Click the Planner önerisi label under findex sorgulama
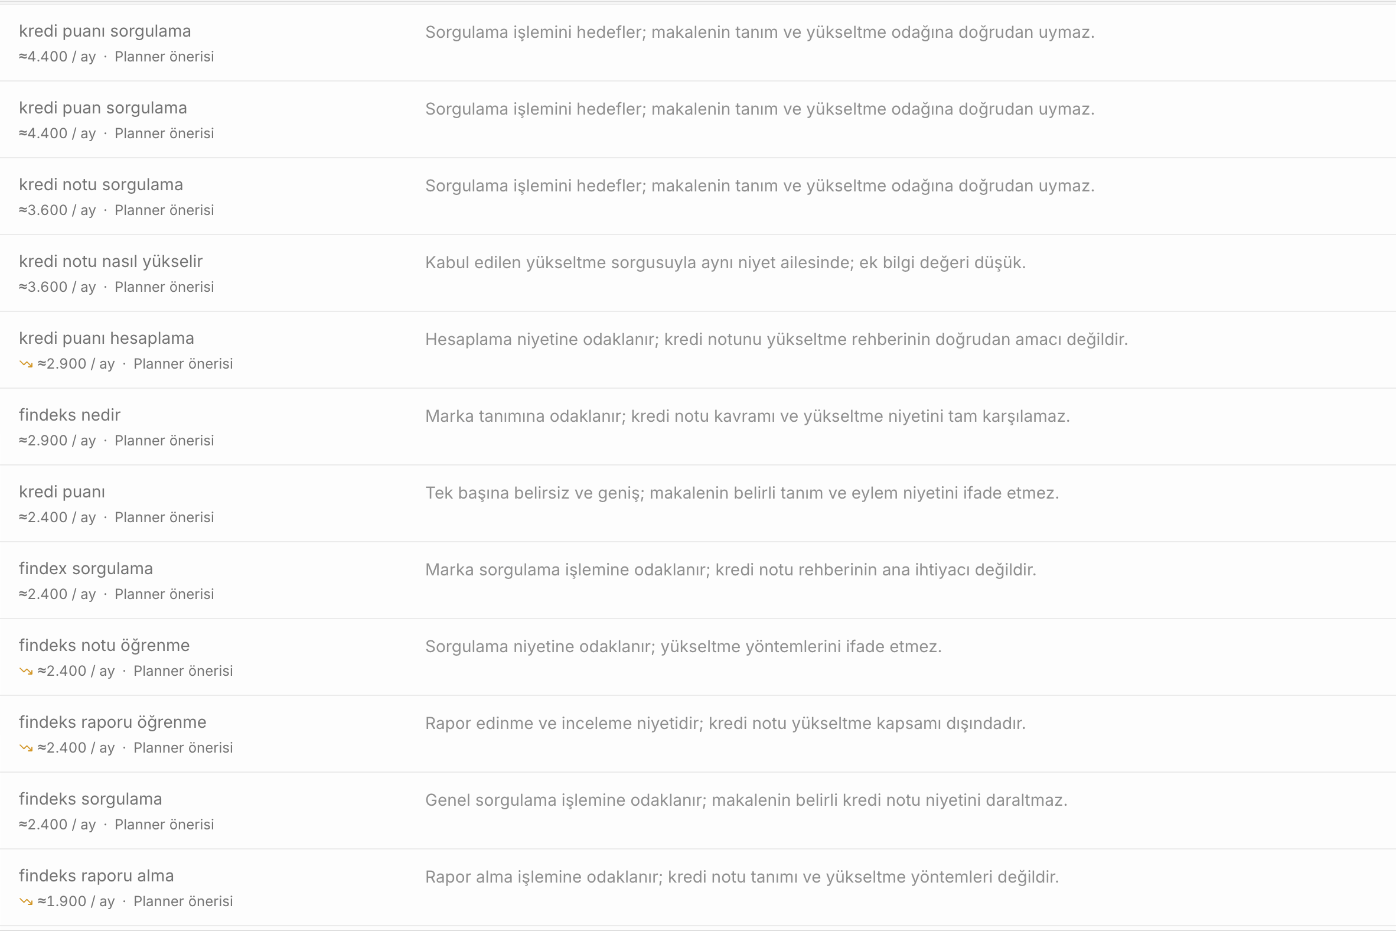The height and width of the screenshot is (931, 1396). [x=164, y=594]
